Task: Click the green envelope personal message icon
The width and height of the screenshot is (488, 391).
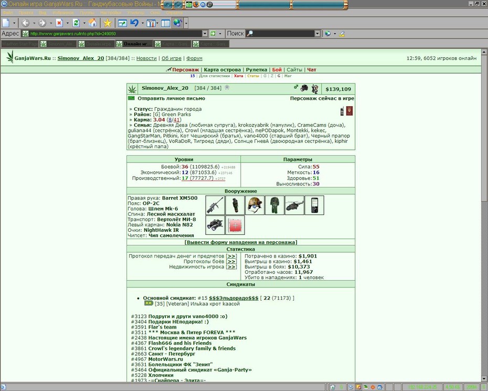Action: [x=131, y=98]
